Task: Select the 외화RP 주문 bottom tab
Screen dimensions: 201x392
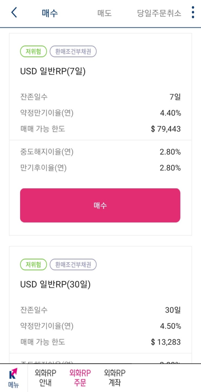Action: pos(80,378)
